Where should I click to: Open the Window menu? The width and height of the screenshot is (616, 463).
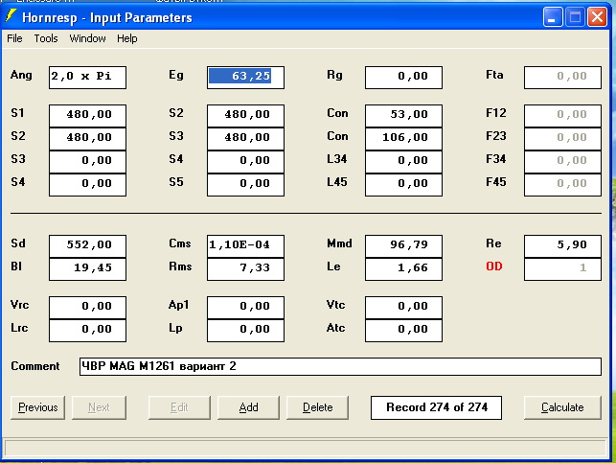tap(87, 38)
